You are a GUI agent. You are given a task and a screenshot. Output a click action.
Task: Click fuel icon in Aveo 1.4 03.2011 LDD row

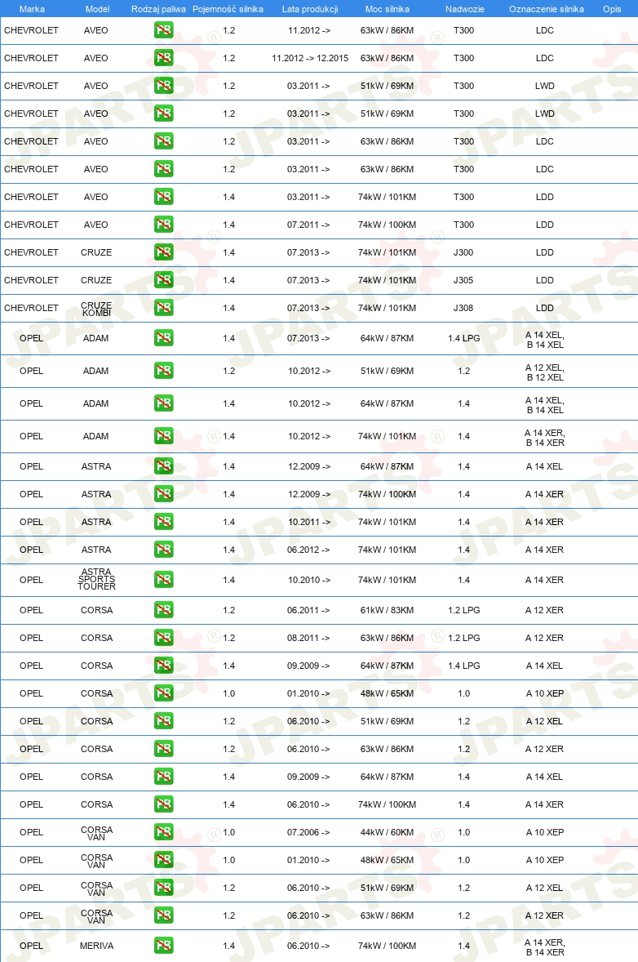[164, 197]
